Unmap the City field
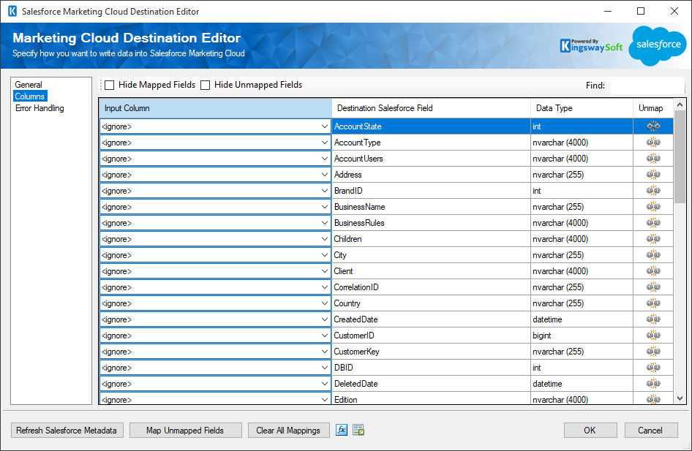 [x=653, y=255]
